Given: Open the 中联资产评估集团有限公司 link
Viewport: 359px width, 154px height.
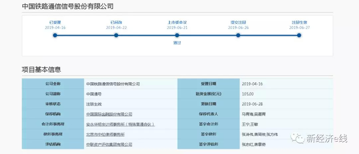Looking at the screenshot, I should tap(109, 144).
